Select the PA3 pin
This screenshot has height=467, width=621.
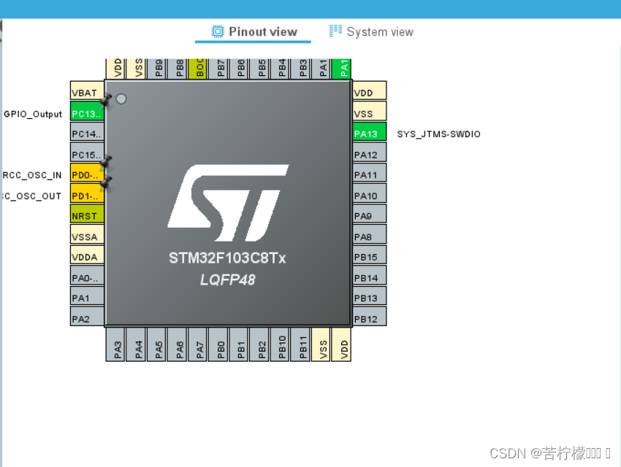click(x=115, y=344)
